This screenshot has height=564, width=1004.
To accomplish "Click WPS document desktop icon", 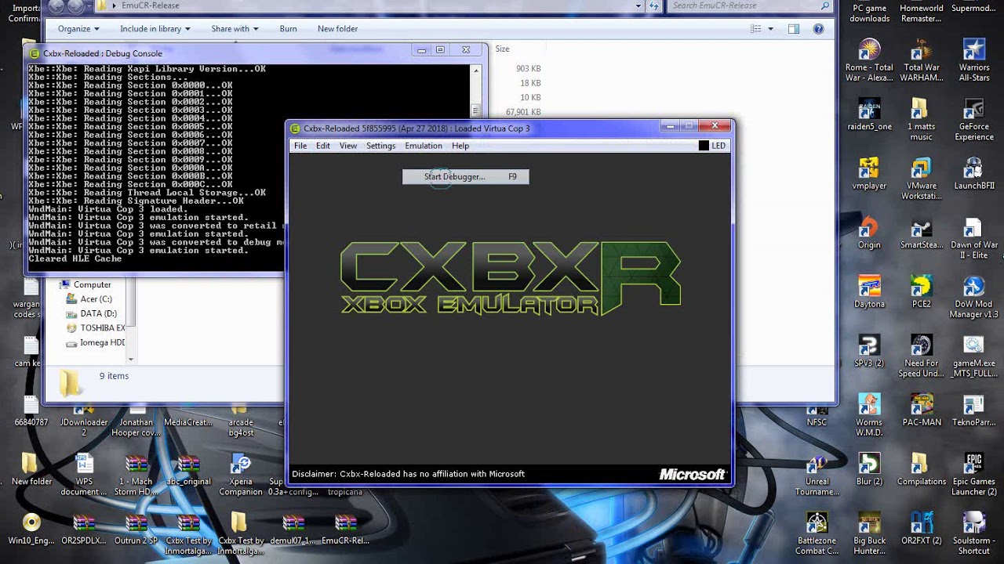I will (x=83, y=475).
